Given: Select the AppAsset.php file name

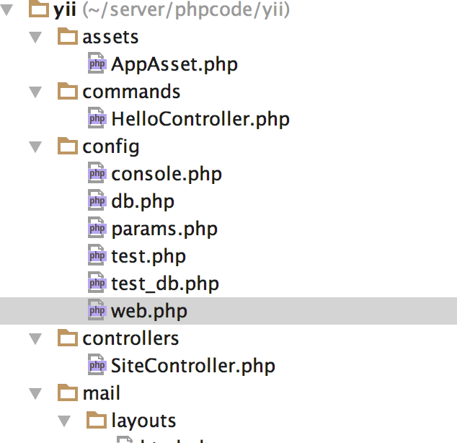Looking at the screenshot, I should coord(174,64).
